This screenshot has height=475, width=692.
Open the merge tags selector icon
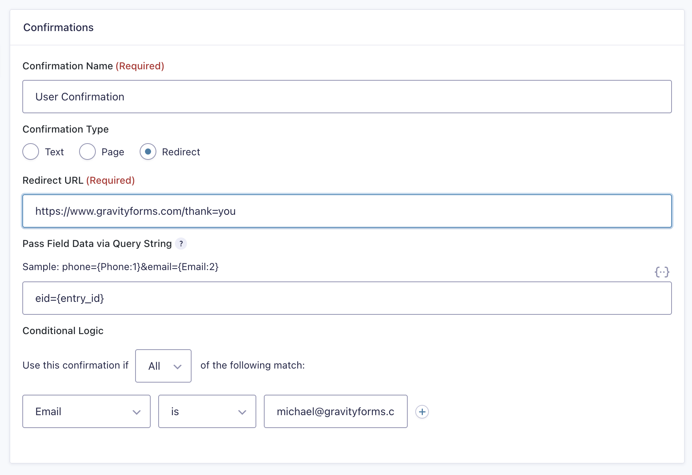coord(662,272)
